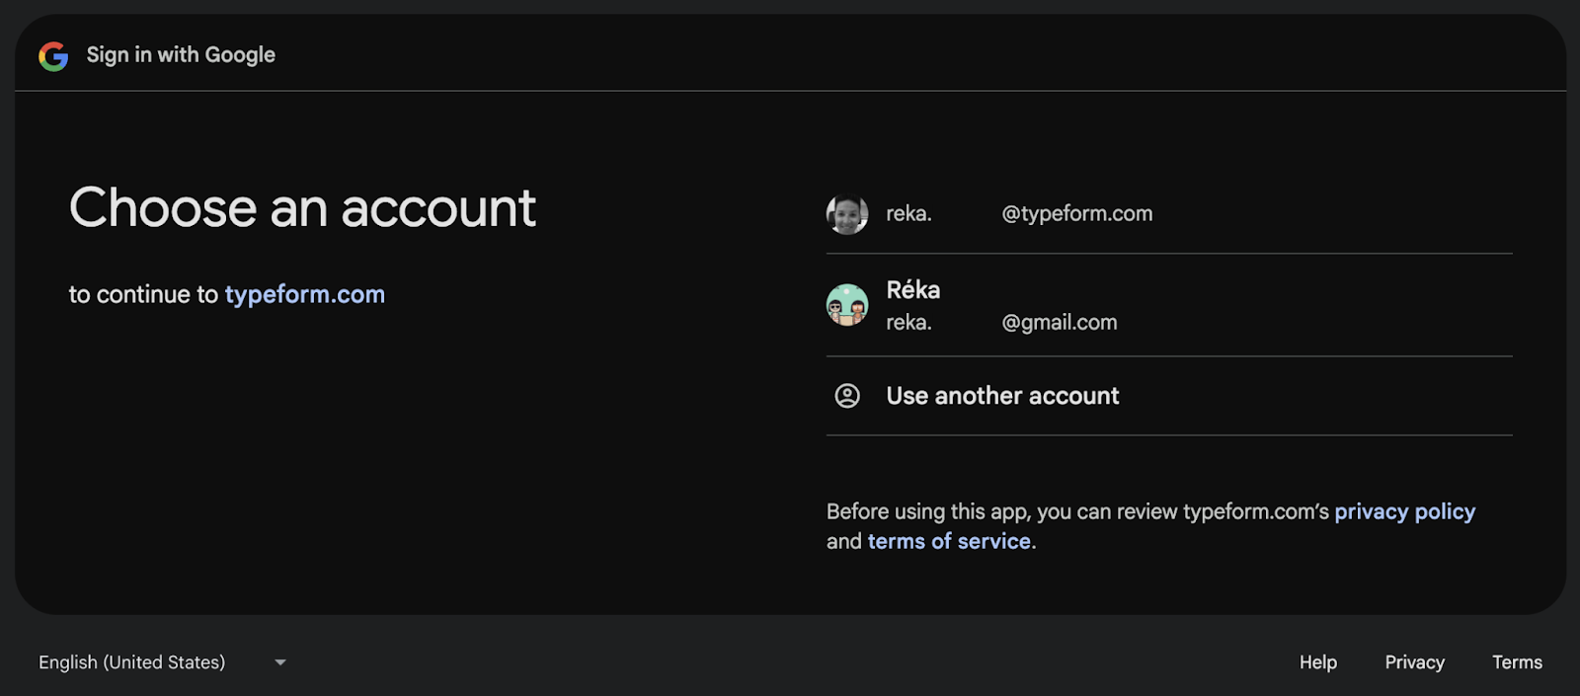The image size is (1580, 696).
Task: Click the Sign in with Google header text
Action: [181, 55]
